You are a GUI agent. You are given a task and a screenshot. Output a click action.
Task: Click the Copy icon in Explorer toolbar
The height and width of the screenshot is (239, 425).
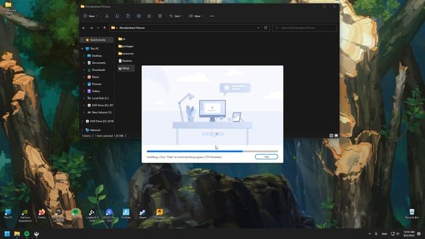click(118, 16)
